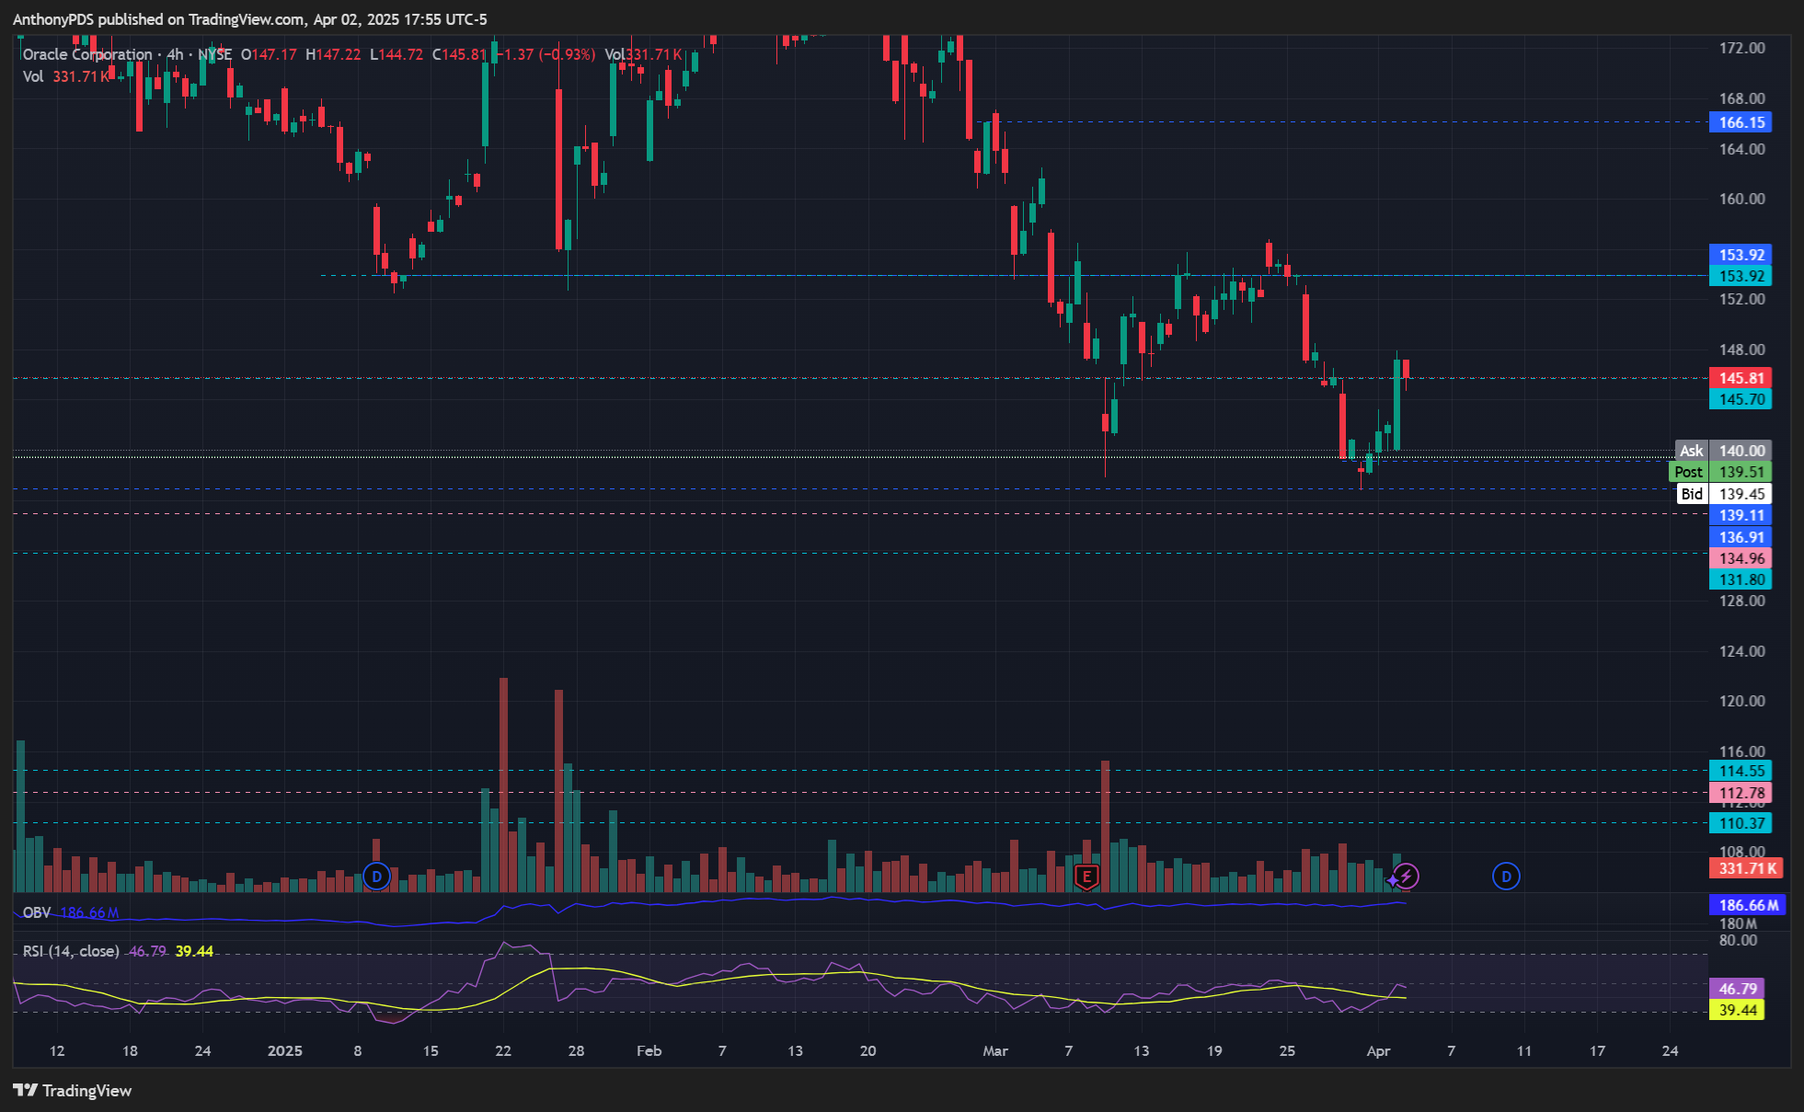The height and width of the screenshot is (1112, 1804).
Task: Click the 148.00 price axis tick
Action: click(1742, 350)
